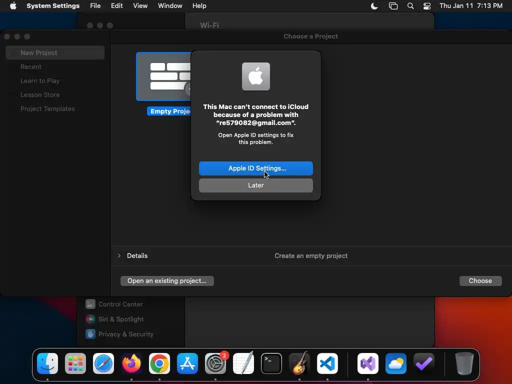The image size is (512, 384).
Task: Open the Edit menu
Action: click(x=116, y=6)
